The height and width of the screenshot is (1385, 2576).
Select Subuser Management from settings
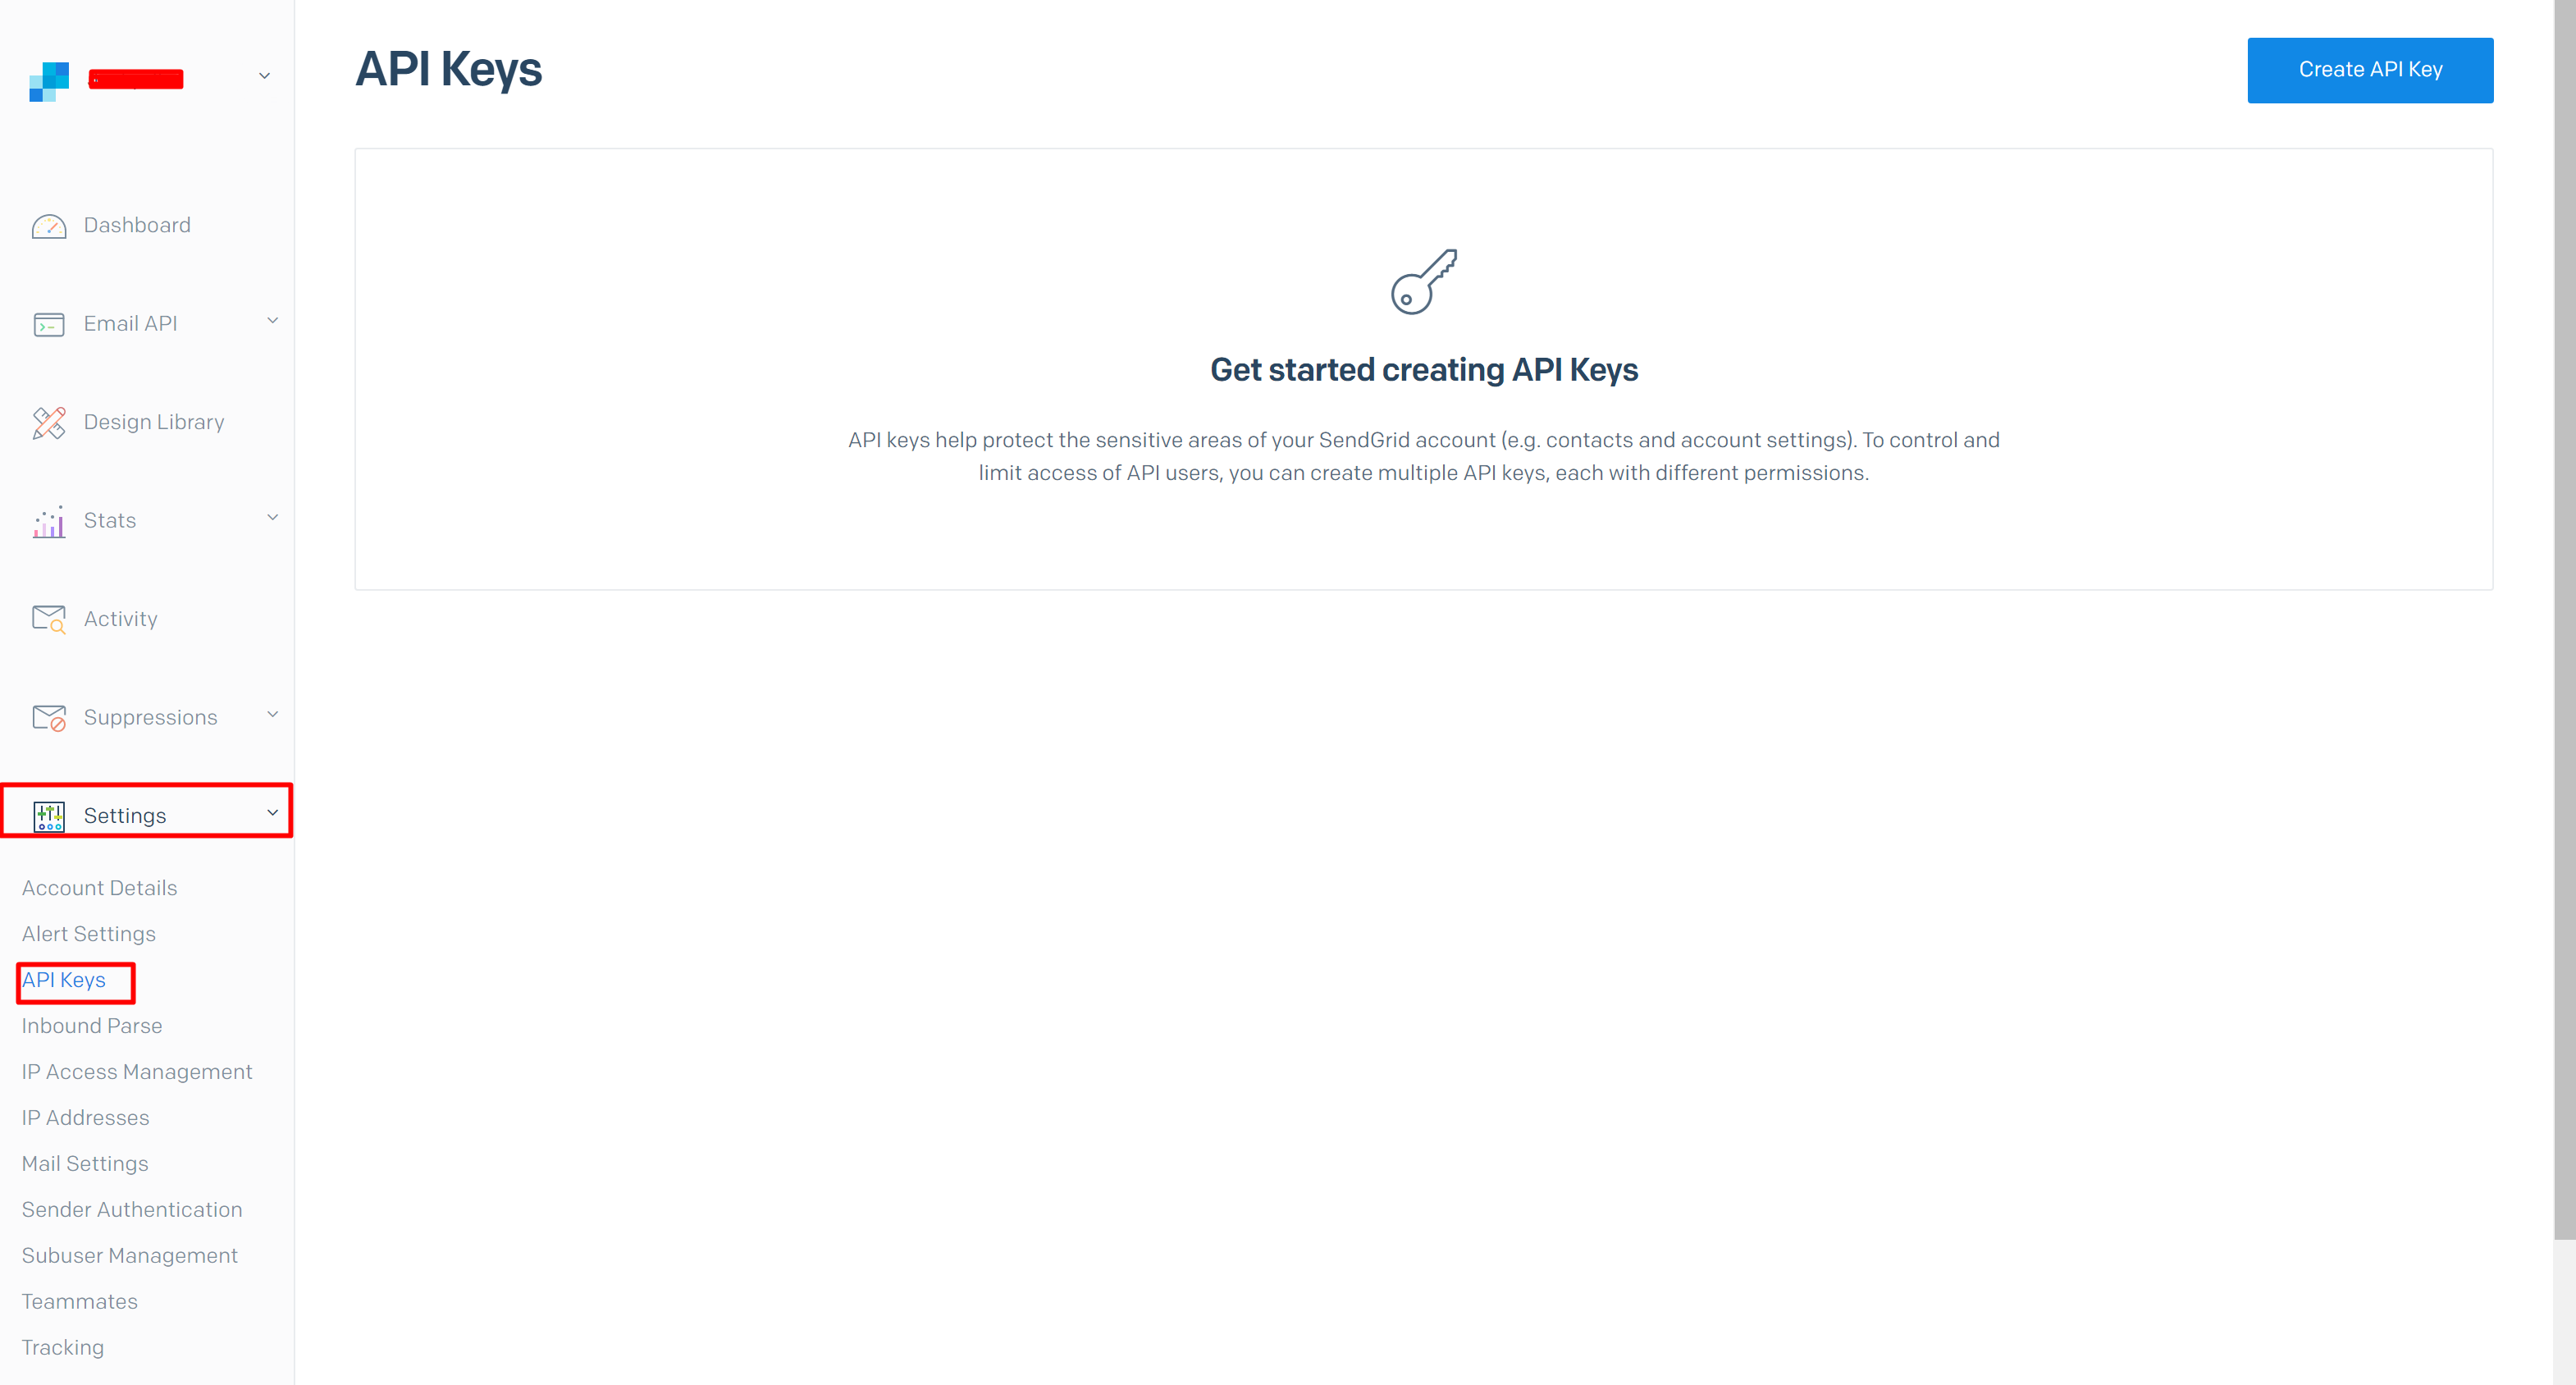130,1255
